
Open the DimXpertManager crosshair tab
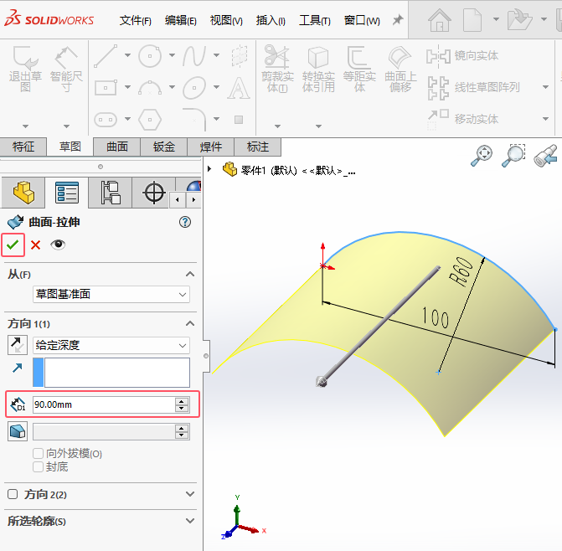(x=154, y=193)
